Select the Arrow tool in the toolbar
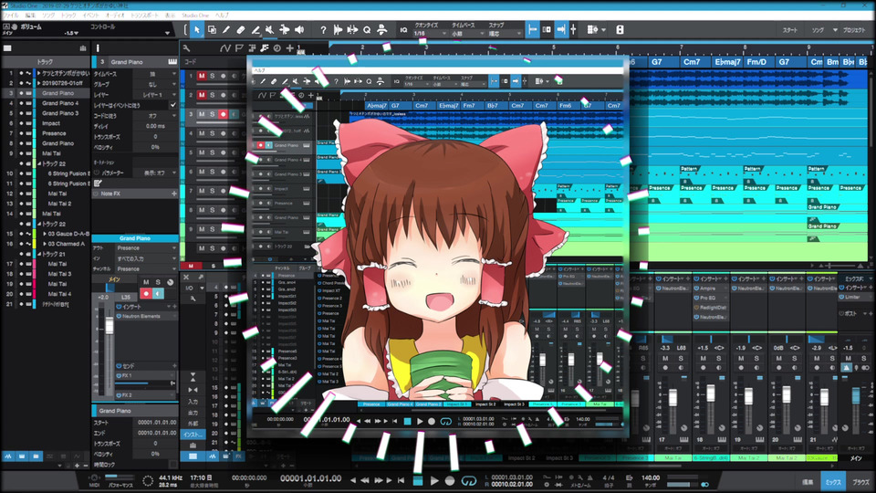 click(197, 29)
